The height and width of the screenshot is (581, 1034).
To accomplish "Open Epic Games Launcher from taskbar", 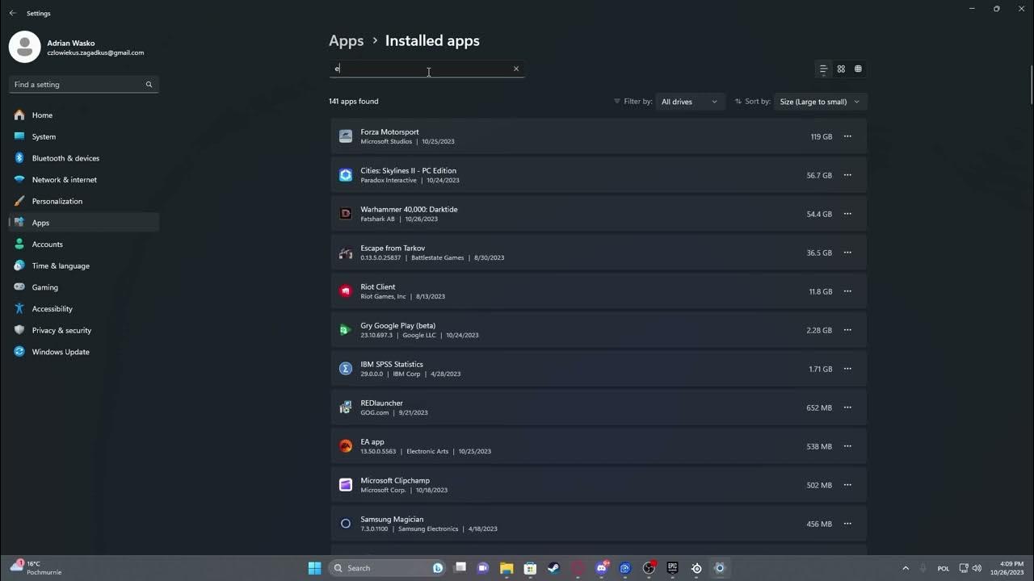I will pyautogui.click(x=672, y=568).
